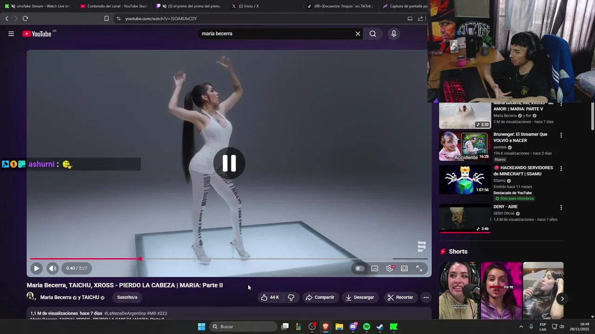Click the Suscrito/a subscription button
This screenshot has height=334, width=595.
pyautogui.click(x=127, y=297)
